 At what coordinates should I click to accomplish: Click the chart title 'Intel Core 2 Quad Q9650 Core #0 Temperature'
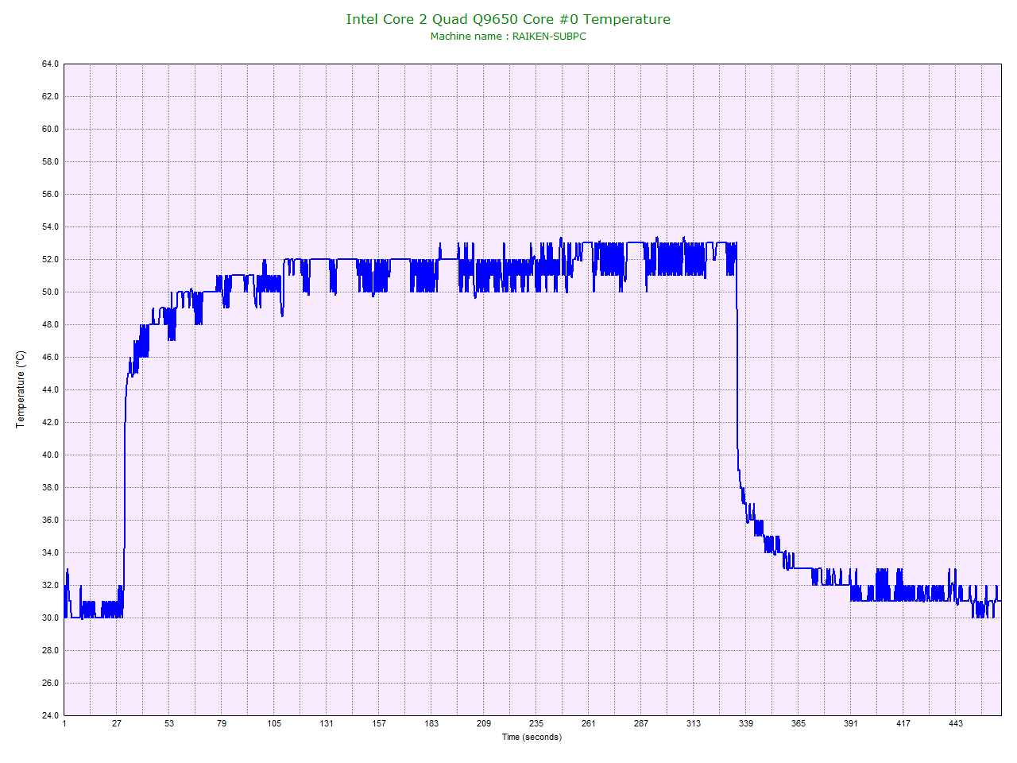(508, 19)
